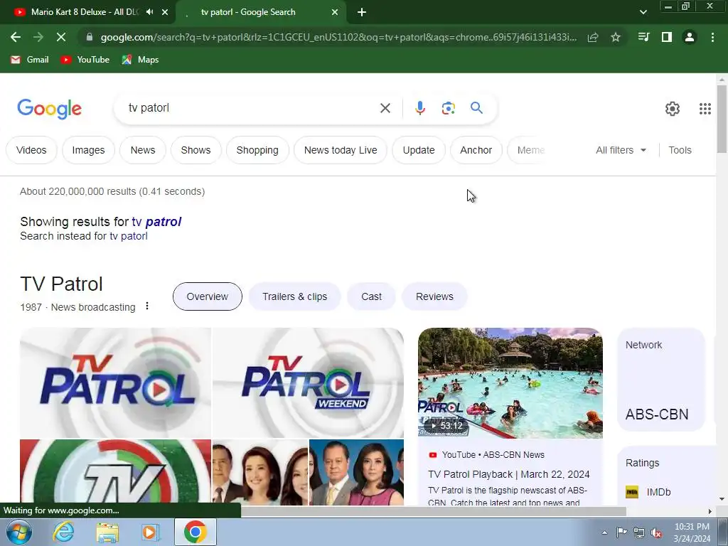Viewport: 728px width, 546px height.
Task: Select the tv patorl Google Search tab
Action: 248,12
